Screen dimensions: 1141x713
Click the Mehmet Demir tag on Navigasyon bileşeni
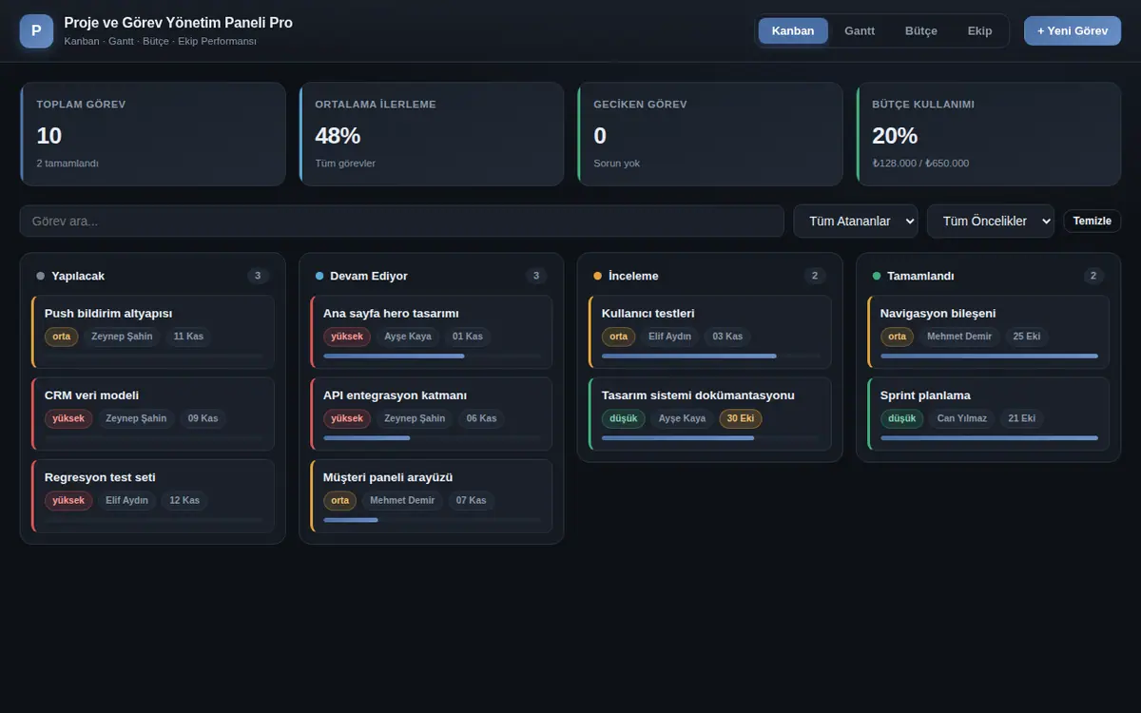959,337
